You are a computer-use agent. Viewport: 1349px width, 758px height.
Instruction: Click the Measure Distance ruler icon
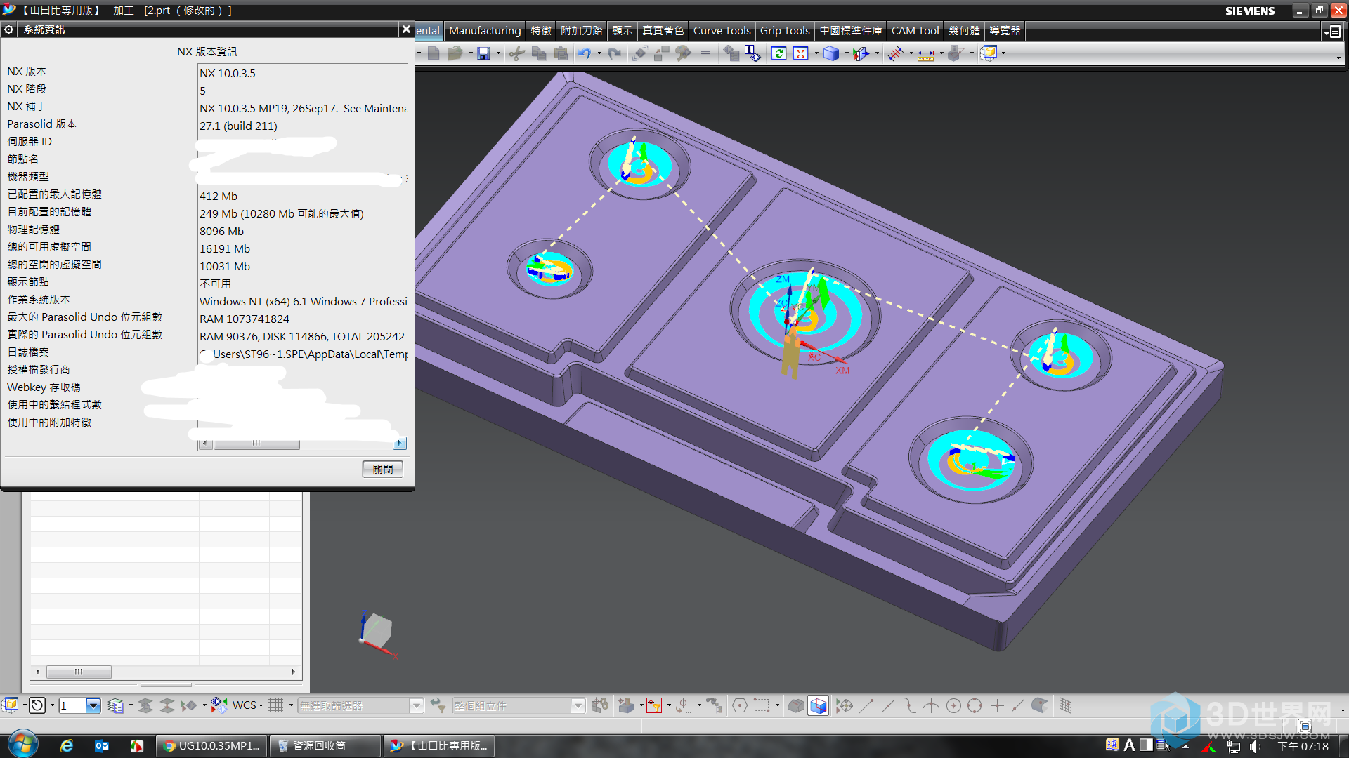point(925,54)
